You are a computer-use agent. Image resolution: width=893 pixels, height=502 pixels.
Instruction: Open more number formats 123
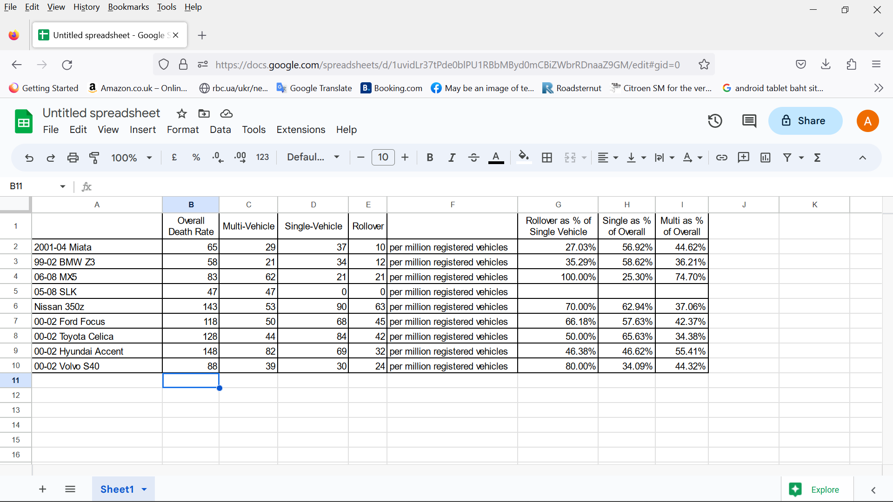[x=263, y=158]
